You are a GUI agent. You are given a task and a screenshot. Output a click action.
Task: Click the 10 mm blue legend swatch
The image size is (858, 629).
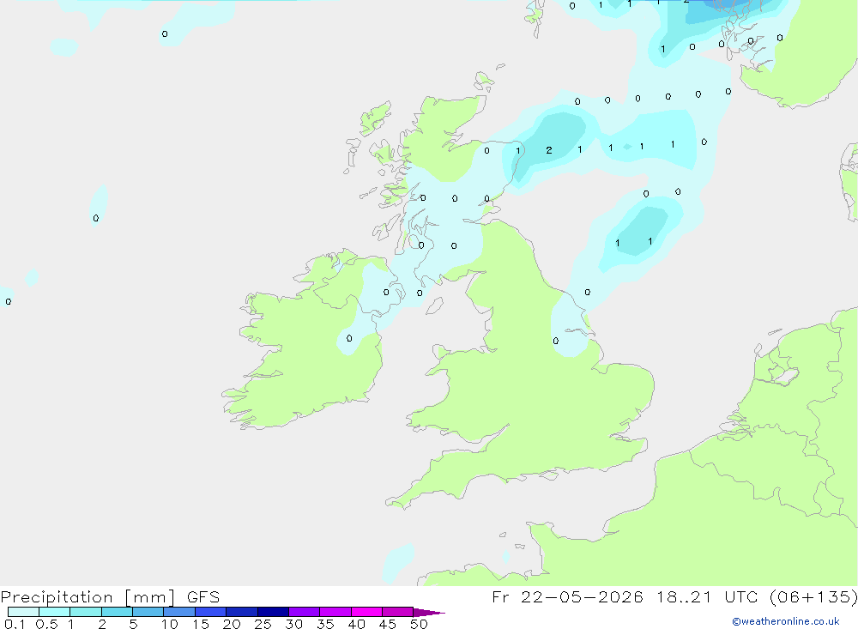(x=179, y=612)
